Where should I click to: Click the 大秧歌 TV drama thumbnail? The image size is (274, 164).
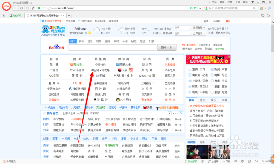point(197,152)
